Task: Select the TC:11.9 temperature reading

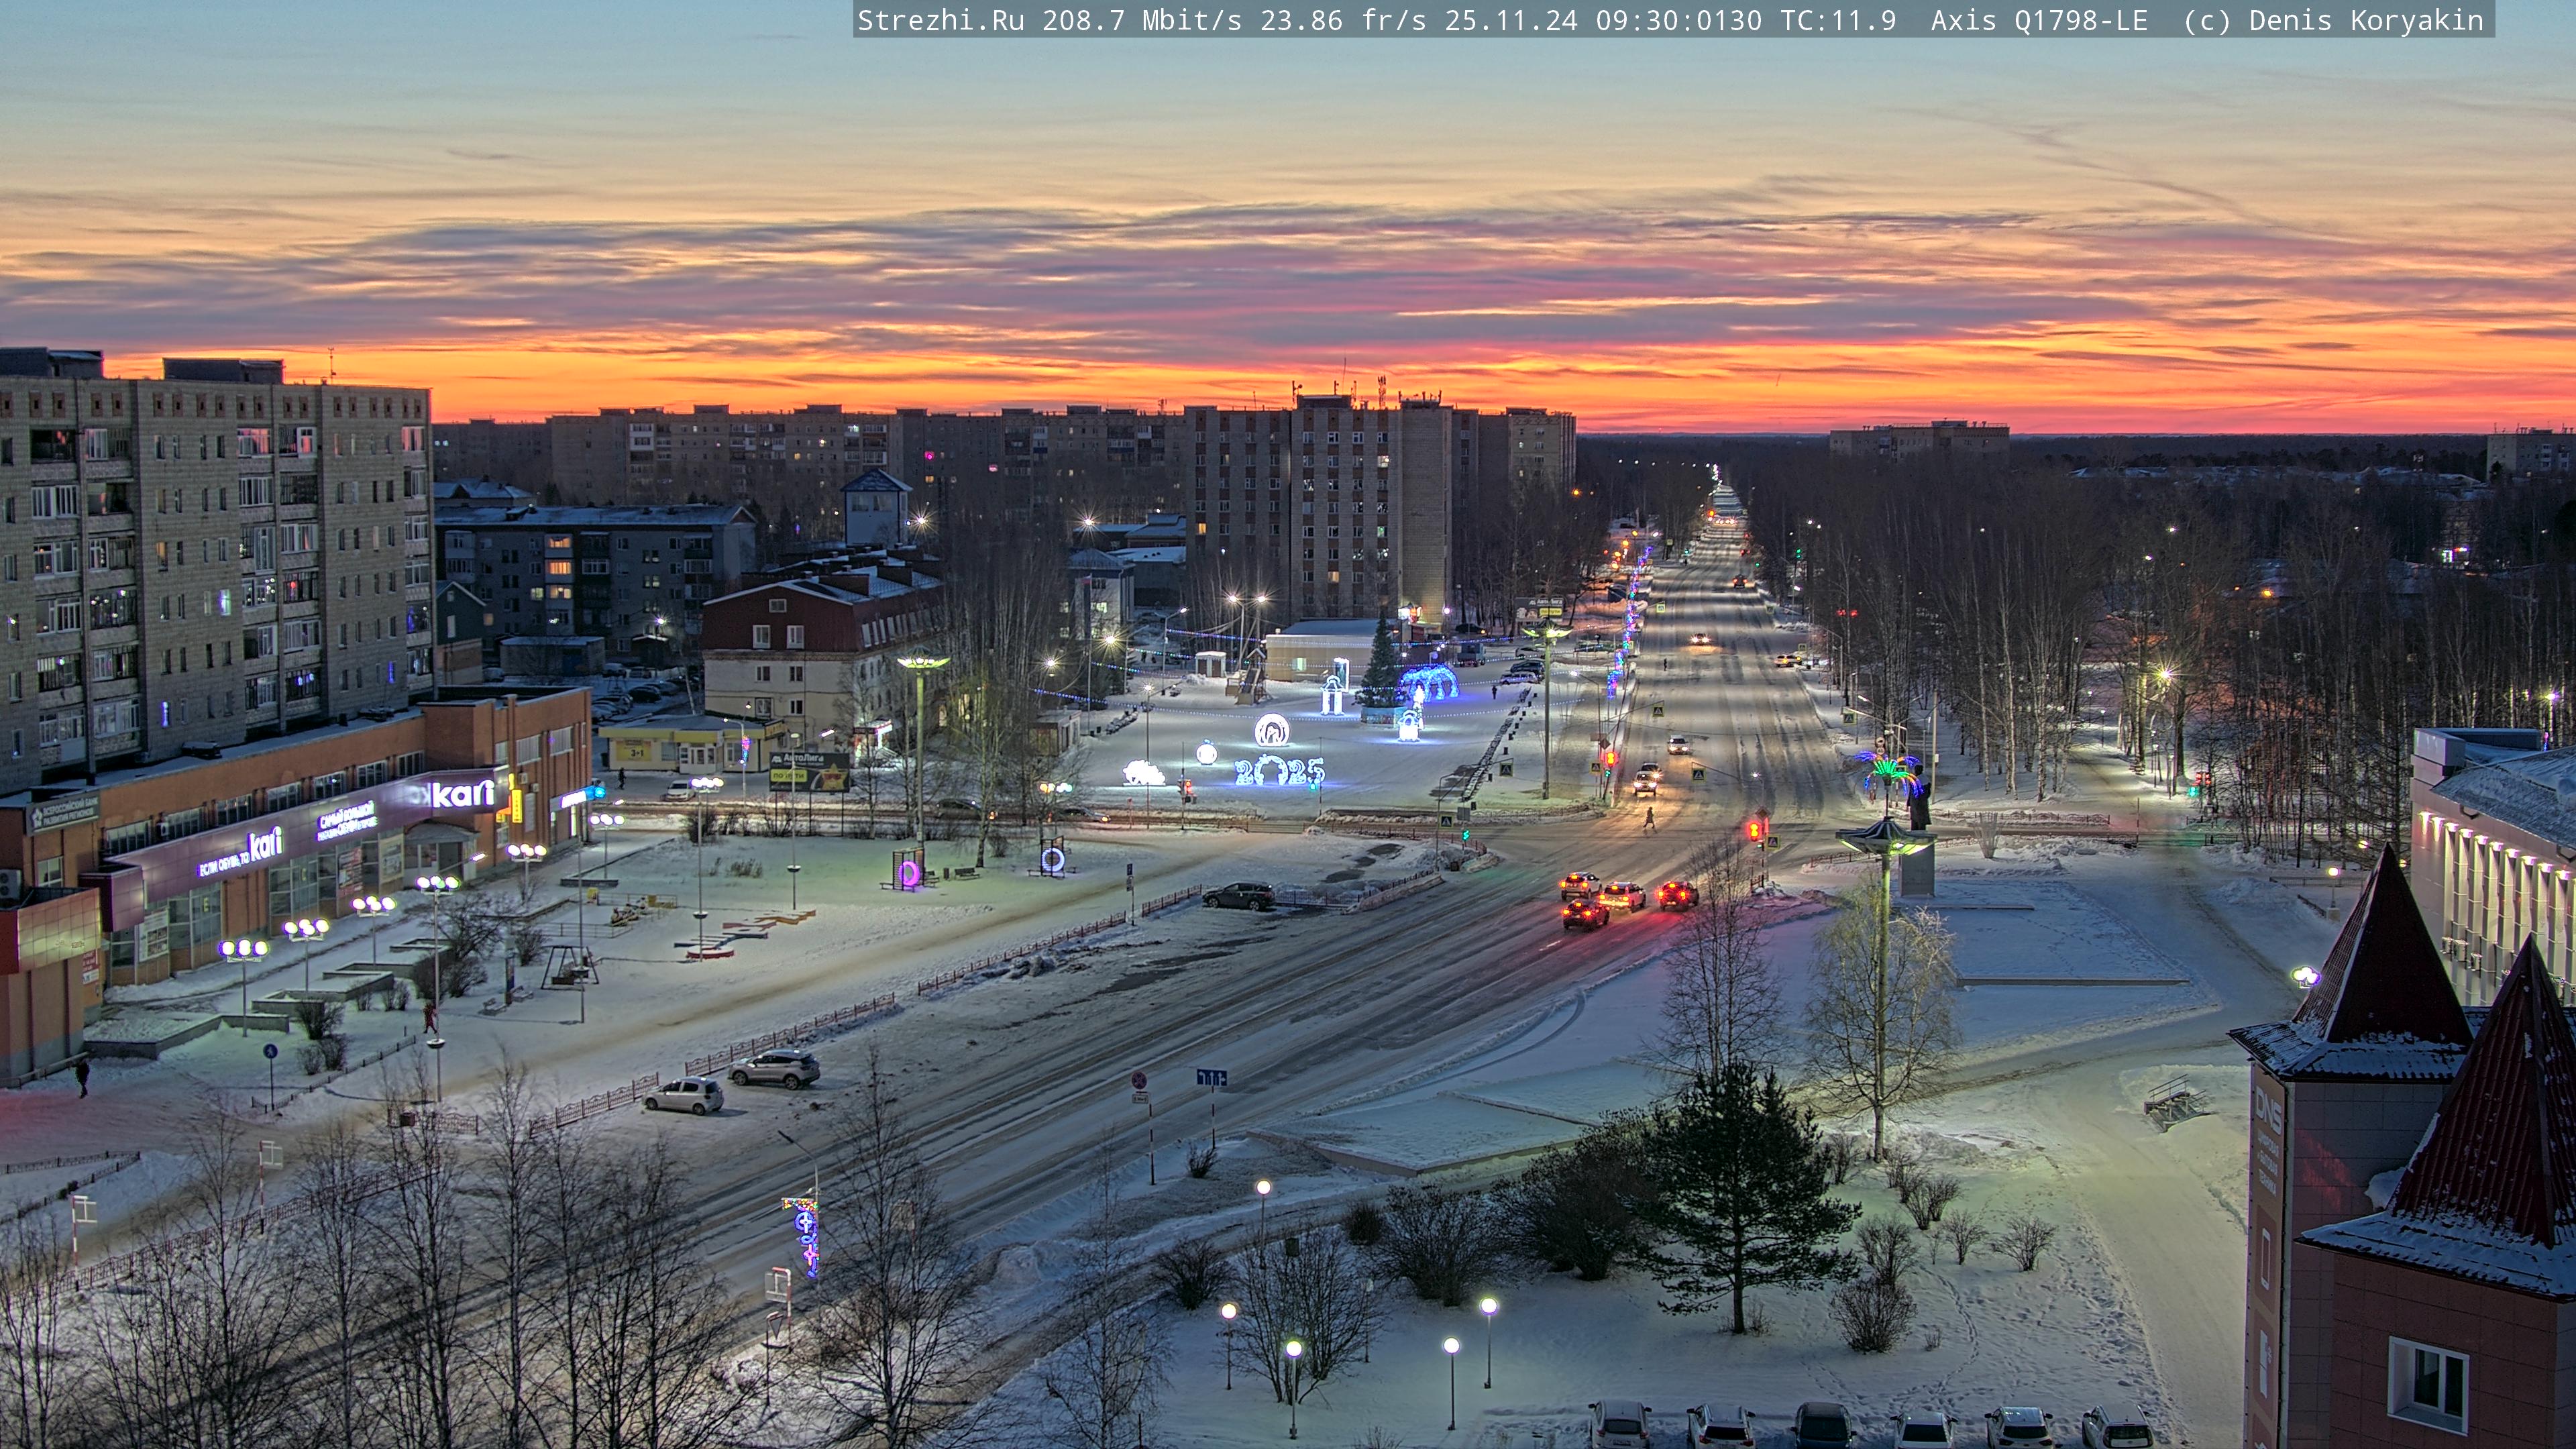Action: point(1838,20)
